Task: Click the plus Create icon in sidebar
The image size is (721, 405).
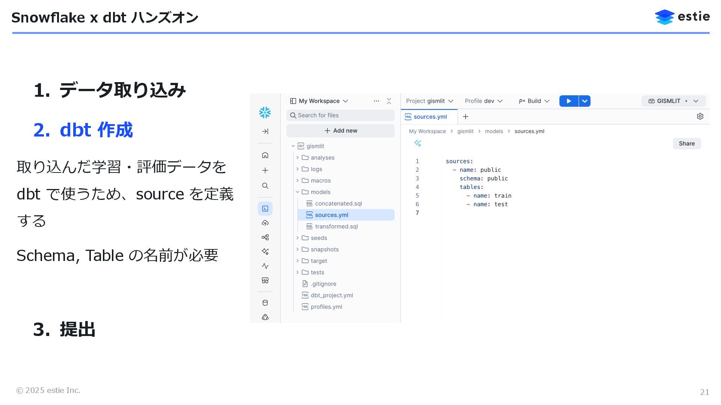Action: pyautogui.click(x=265, y=171)
